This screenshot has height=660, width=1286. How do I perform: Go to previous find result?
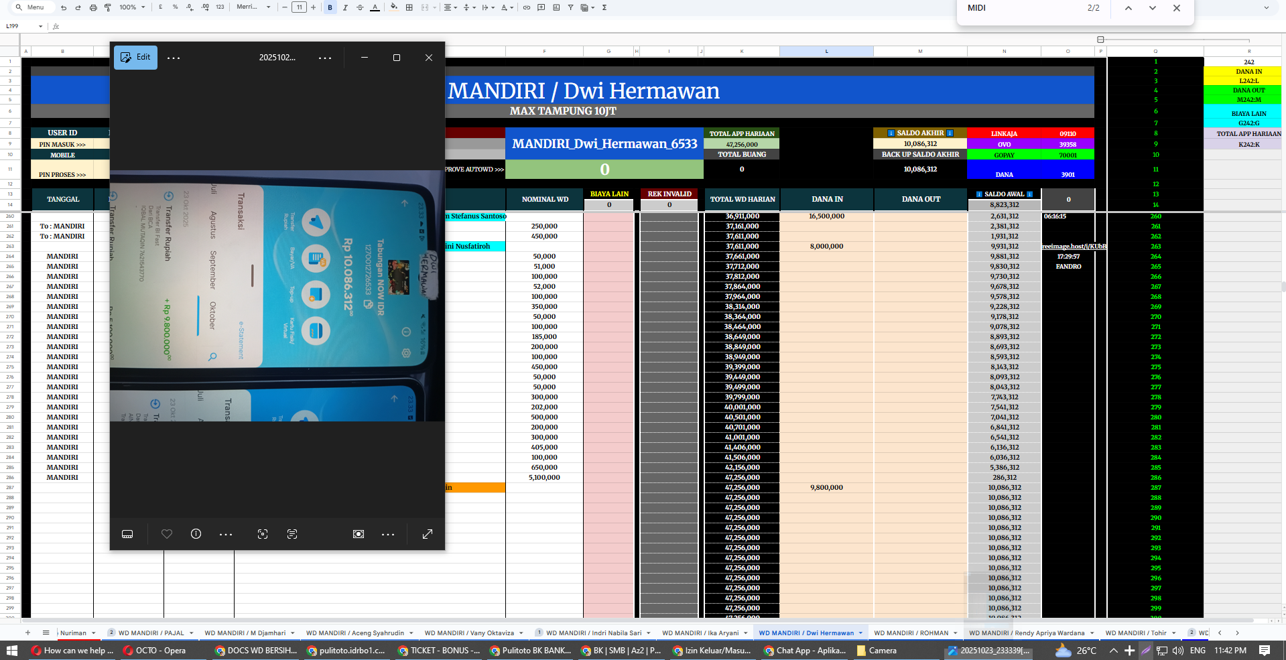(x=1129, y=8)
